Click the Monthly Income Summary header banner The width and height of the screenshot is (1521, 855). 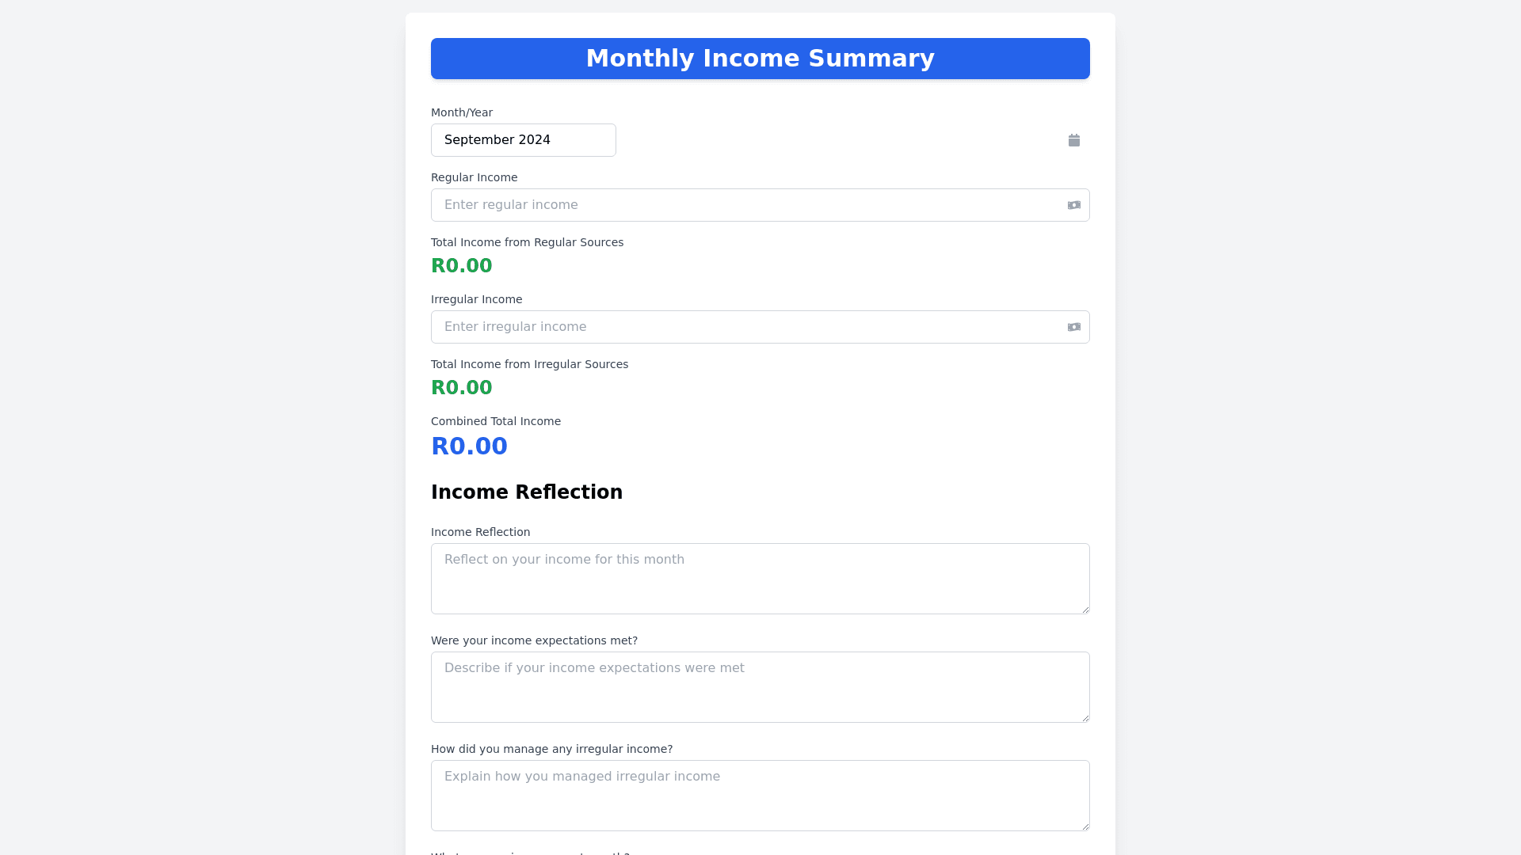pos(760,59)
